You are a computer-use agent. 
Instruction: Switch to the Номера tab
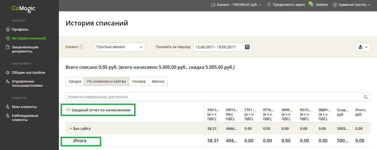point(139,81)
